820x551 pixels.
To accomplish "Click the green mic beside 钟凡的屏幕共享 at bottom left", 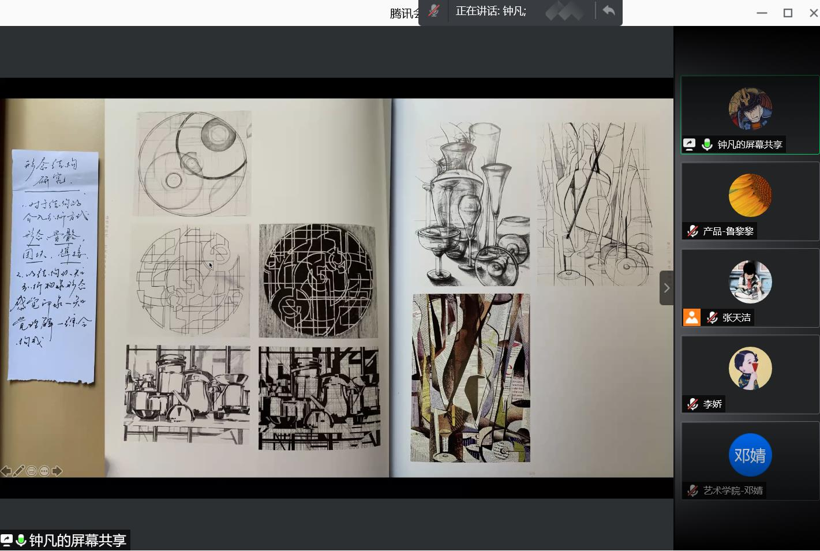I will click(21, 541).
